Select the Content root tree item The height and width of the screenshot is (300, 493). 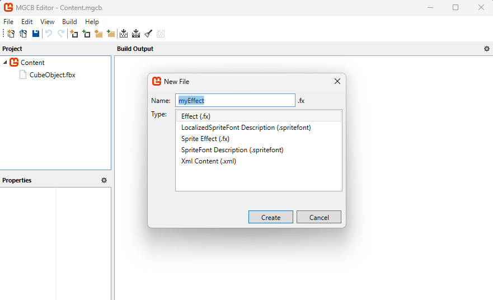[x=32, y=62]
